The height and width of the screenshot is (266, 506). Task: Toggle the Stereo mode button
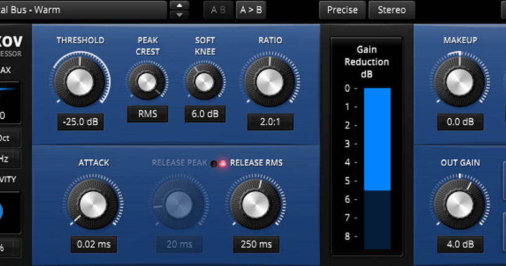392,10
